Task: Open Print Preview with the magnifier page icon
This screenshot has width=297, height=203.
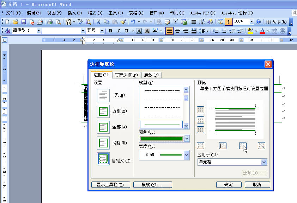Action: [58, 22]
